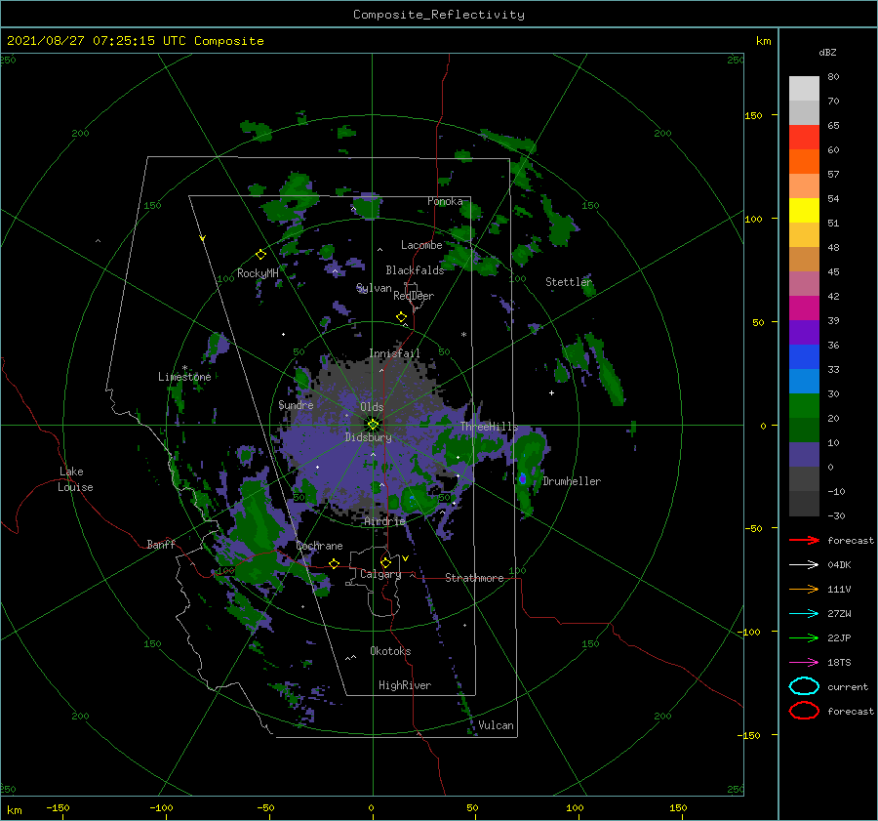Click the RedDeer city label
This screenshot has width=878, height=821.
pos(414,296)
